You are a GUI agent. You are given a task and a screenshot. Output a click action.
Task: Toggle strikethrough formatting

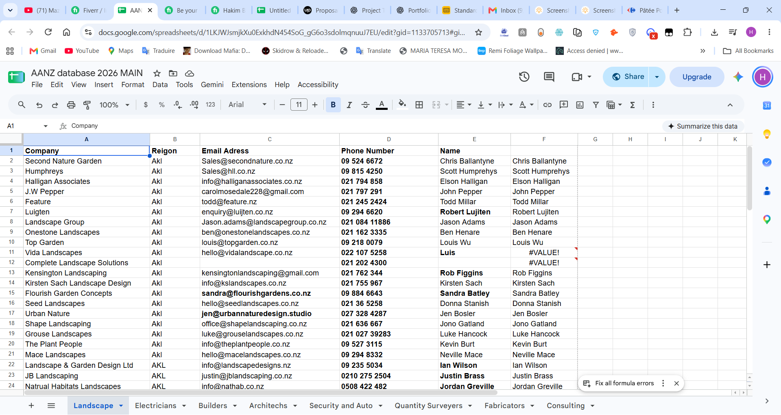365,105
